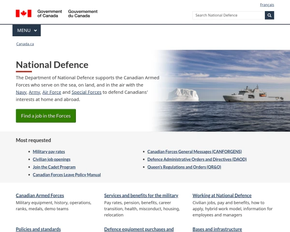Click the Gouvernement du Canada wordmark

tap(83, 14)
